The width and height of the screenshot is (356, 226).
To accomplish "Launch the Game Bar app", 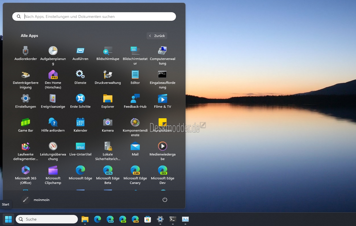I will [x=26, y=125].
